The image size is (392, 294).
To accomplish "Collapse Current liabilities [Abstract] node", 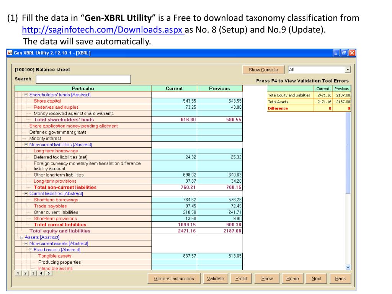I will tap(26, 193).
